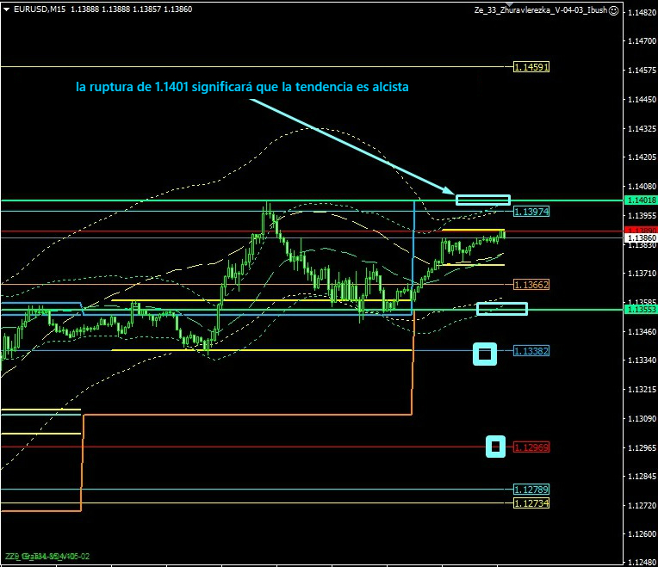The image size is (658, 567).
Task: Open the EURUSD,M15 chart dropdown triangle
Action: [6, 9]
